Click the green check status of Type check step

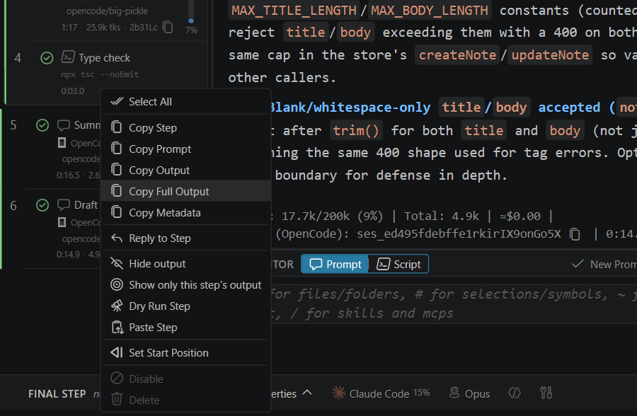point(47,58)
